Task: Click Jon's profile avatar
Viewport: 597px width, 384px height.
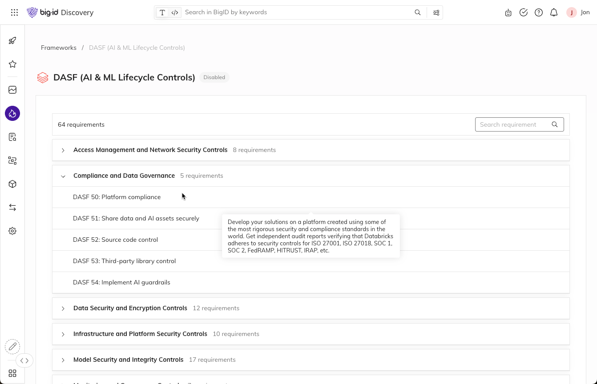Action: 572,12
